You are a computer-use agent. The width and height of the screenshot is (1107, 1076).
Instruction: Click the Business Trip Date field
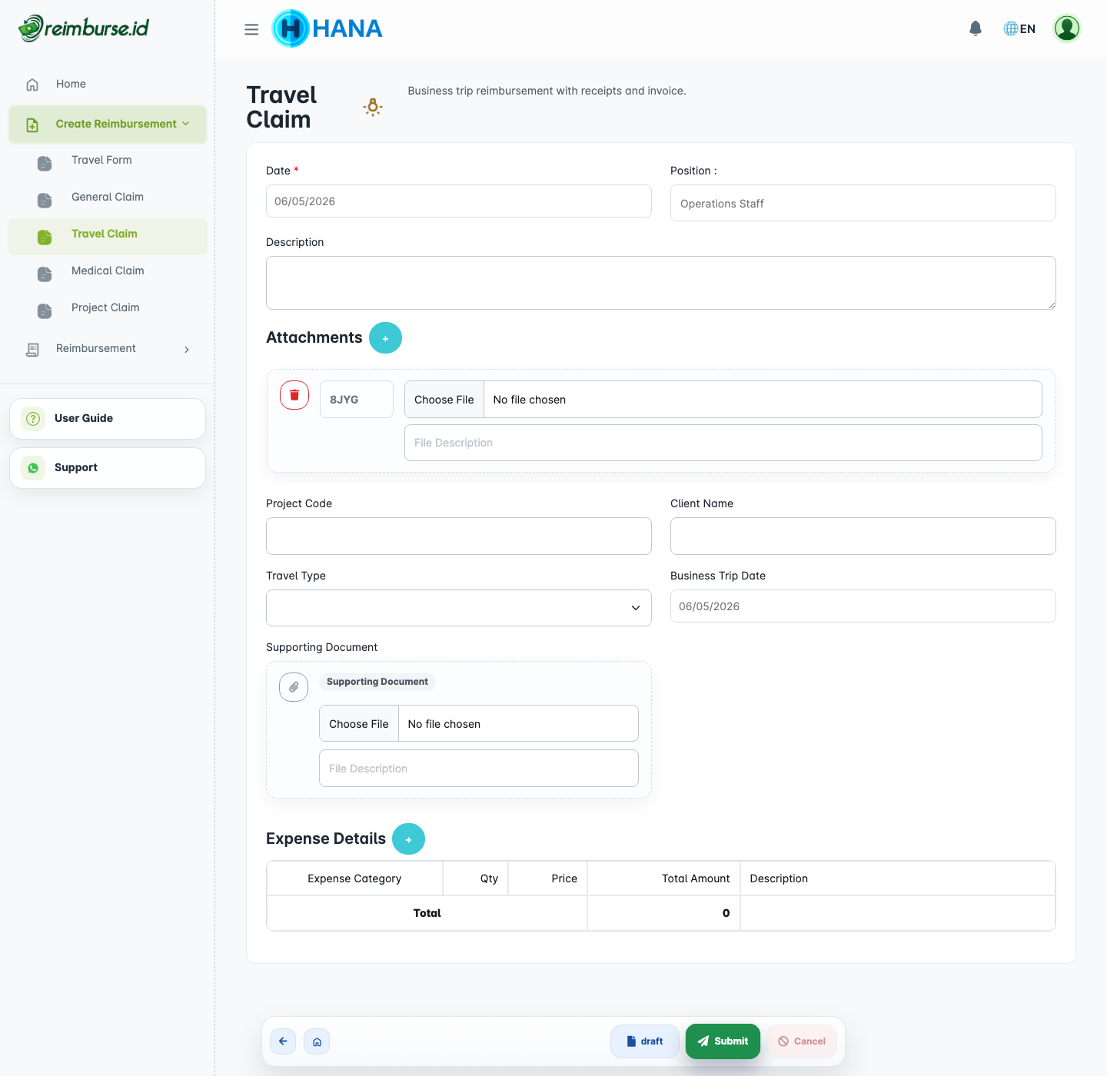pyautogui.click(x=863, y=606)
